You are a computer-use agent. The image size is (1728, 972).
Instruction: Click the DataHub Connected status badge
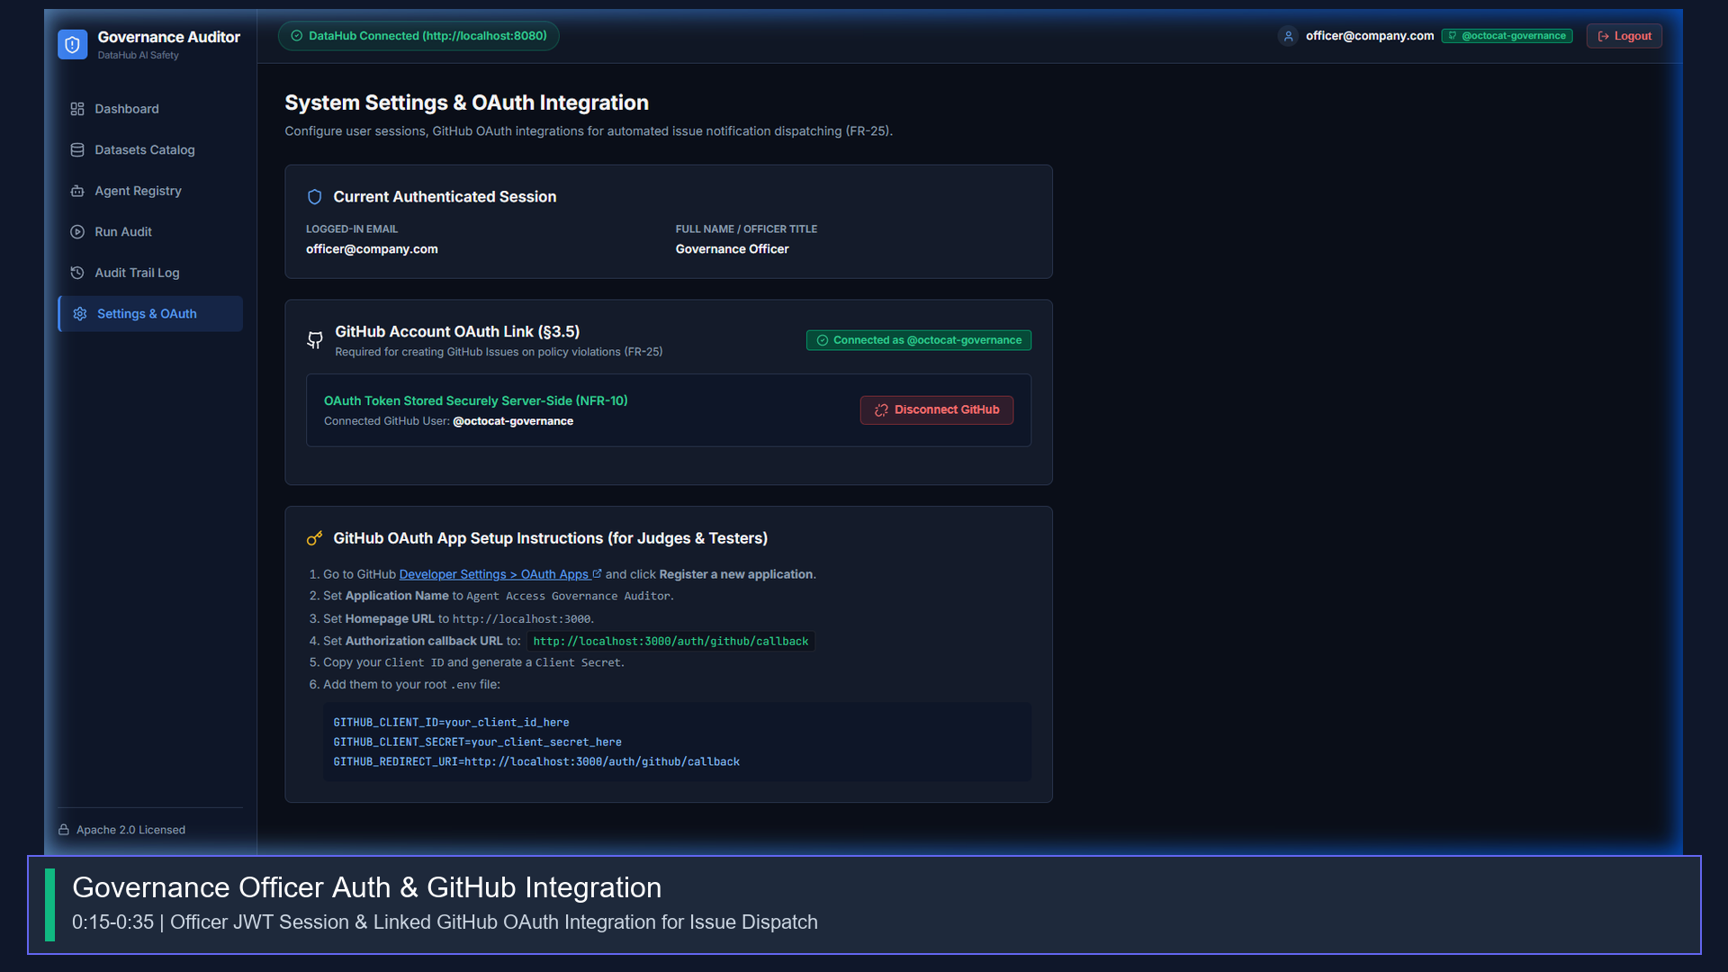(x=418, y=36)
